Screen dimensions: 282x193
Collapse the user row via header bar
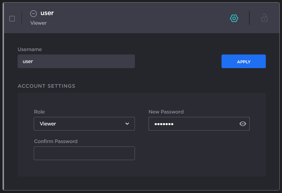click(142, 18)
